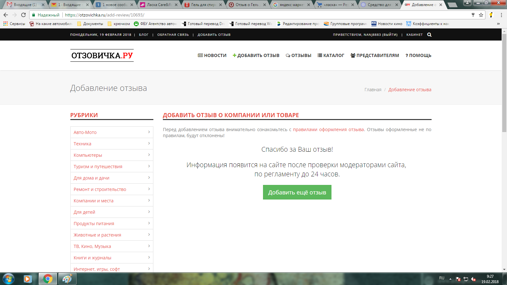Launch Paint from the Windows taskbar
Screen dimensions: 507x285
(x=67, y=279)
